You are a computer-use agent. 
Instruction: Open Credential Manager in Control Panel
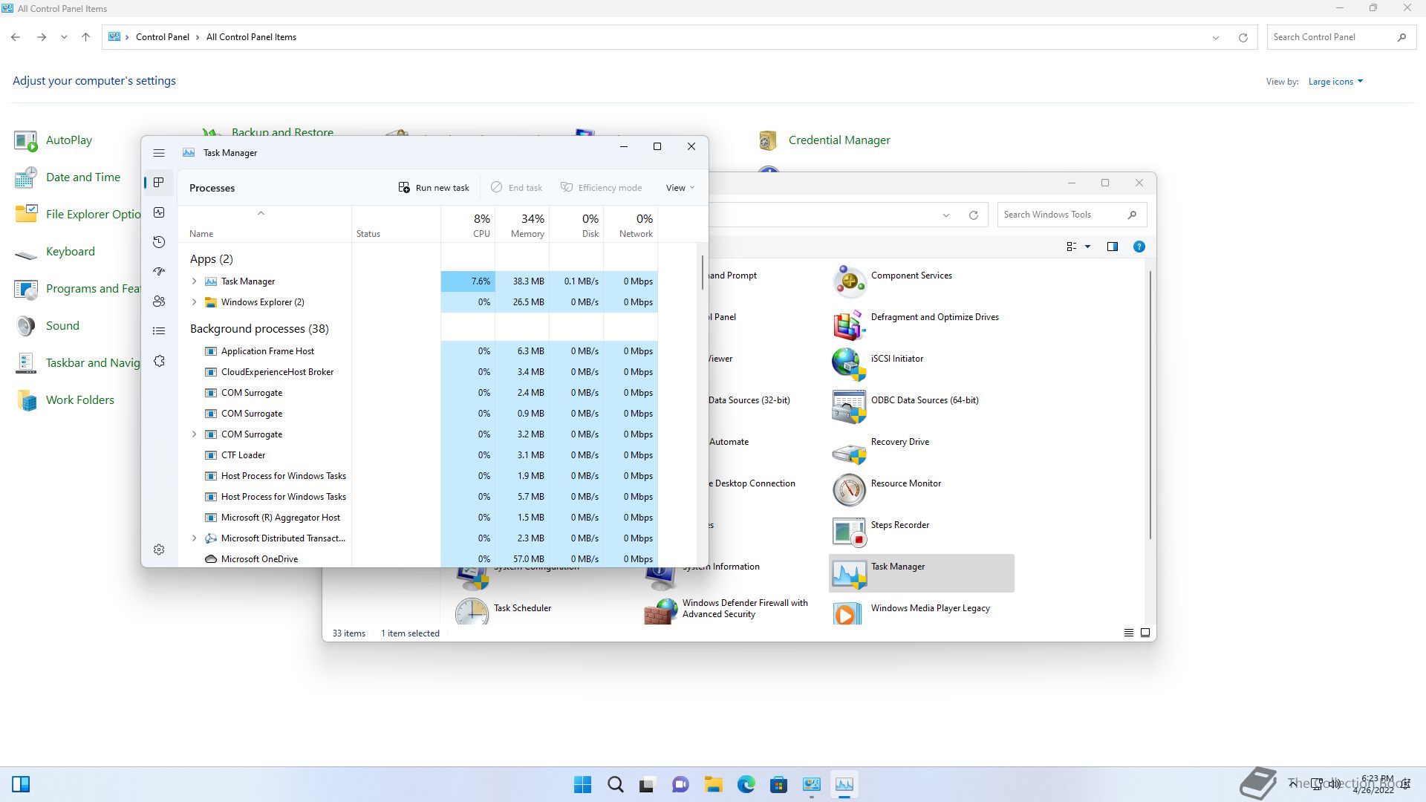tap(839, 140)
